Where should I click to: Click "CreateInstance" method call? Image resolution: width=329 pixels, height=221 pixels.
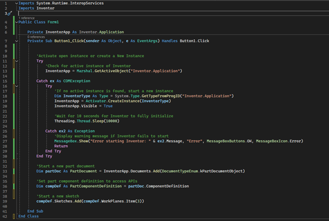click(124, 101)
